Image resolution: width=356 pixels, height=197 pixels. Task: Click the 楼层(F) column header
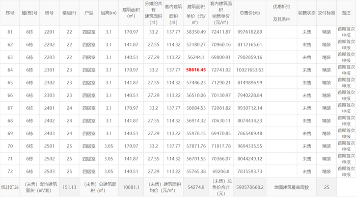click(x=69, y=13)
